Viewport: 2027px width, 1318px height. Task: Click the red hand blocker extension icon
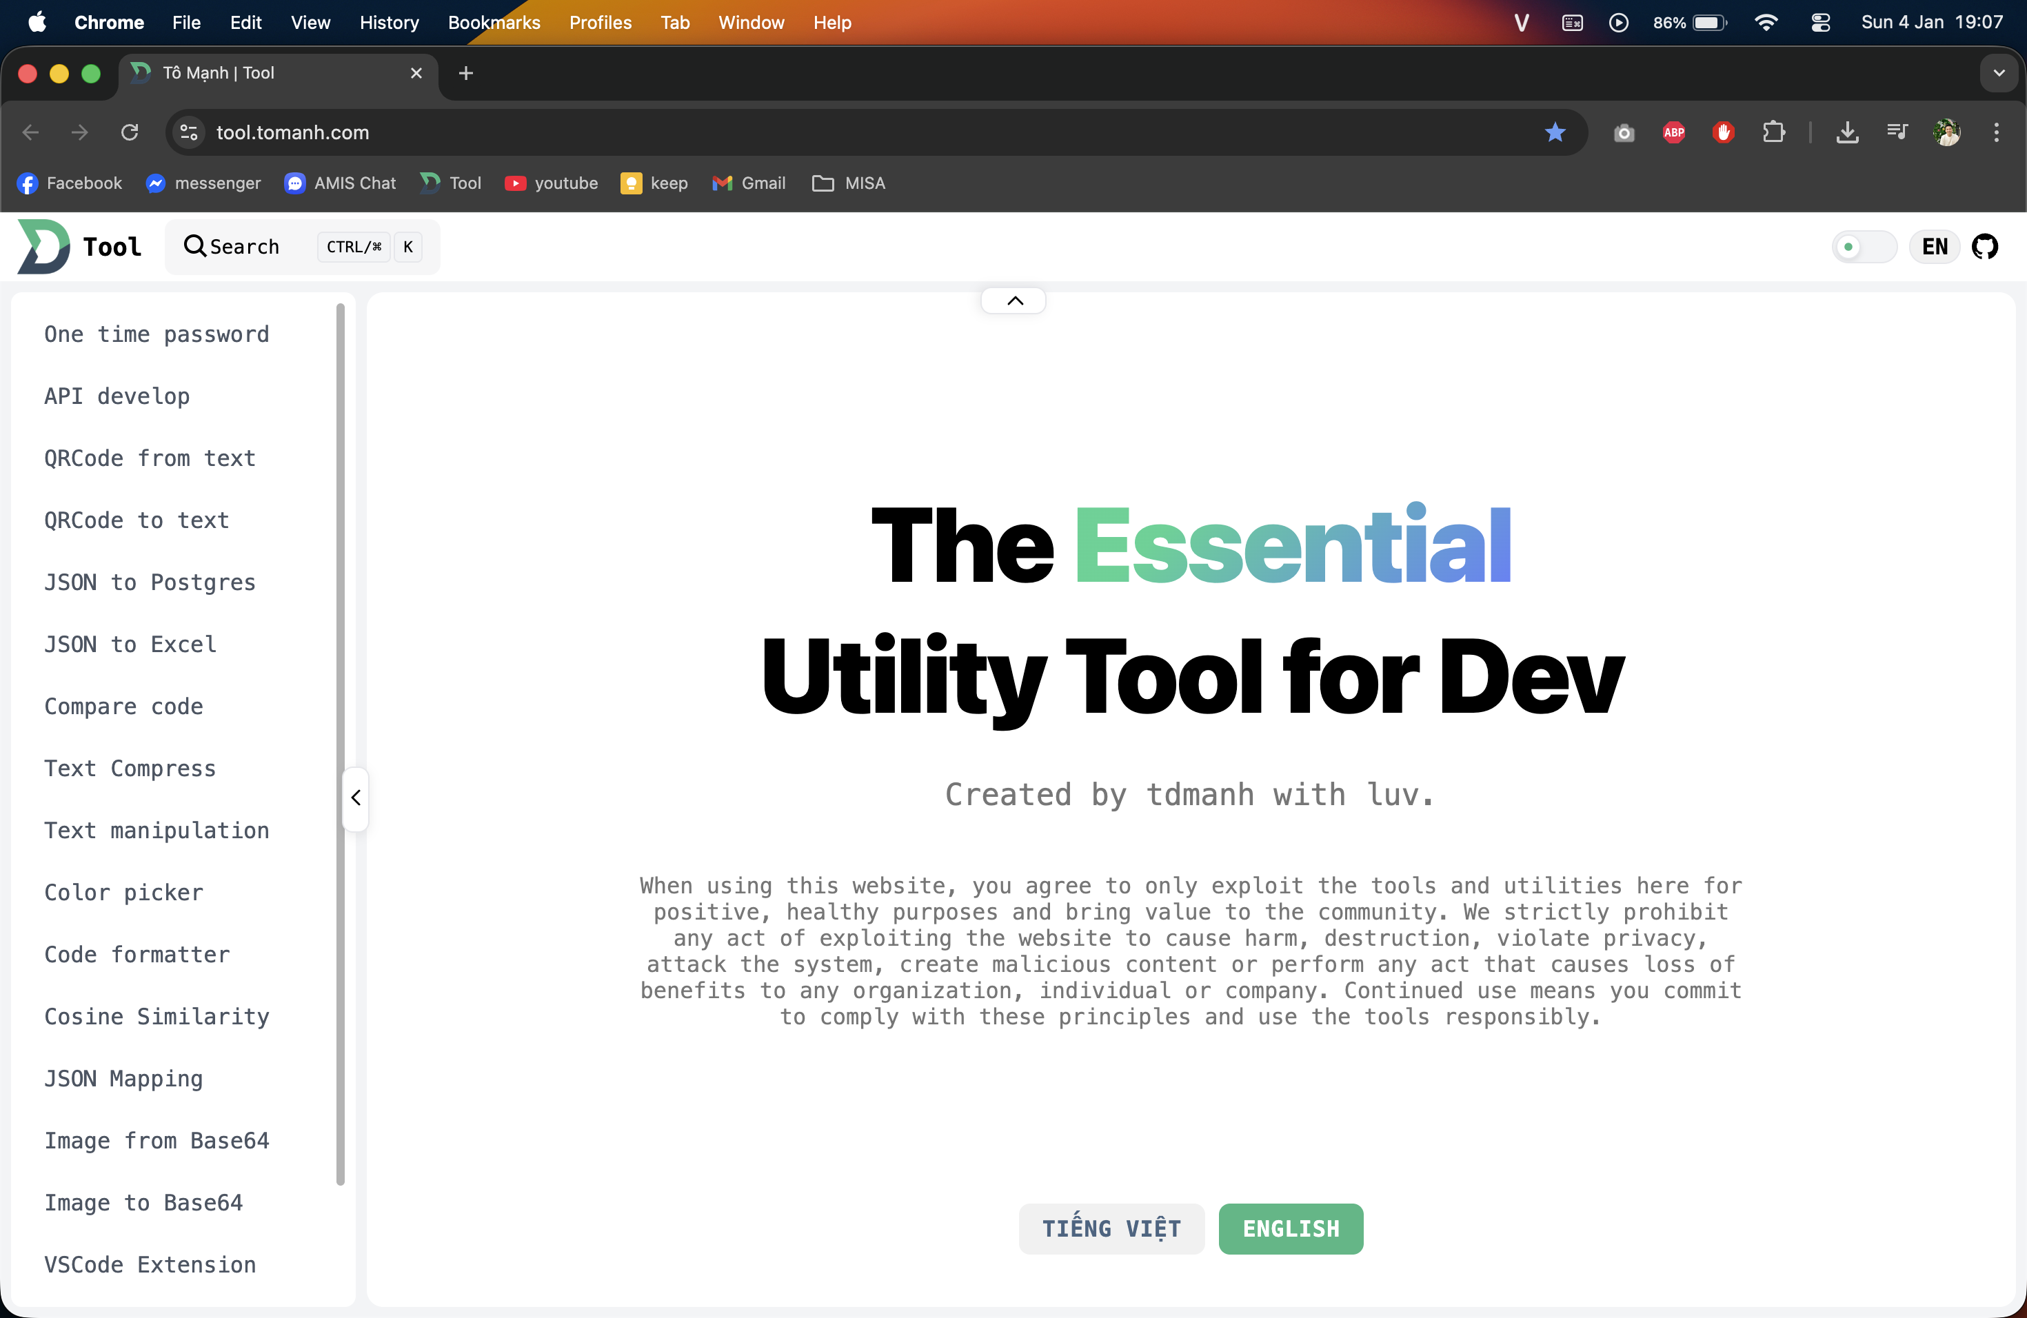(1723, 133)
